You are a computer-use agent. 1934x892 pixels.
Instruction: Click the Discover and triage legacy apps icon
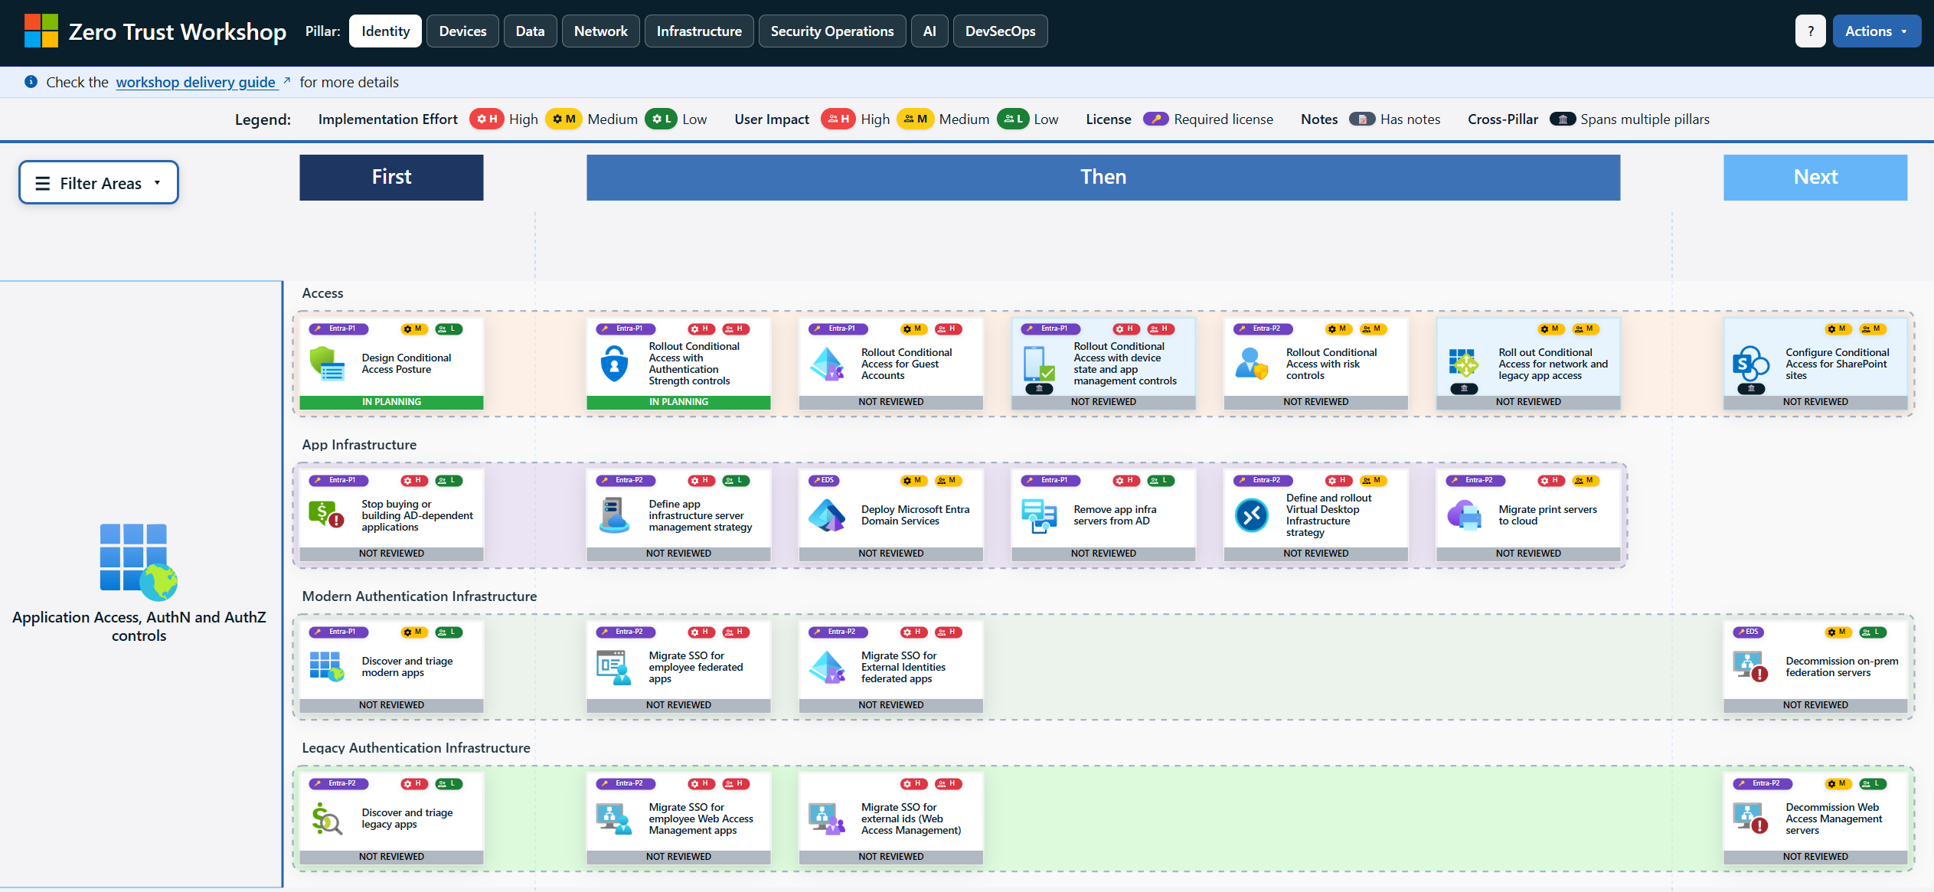click(327, 818)
